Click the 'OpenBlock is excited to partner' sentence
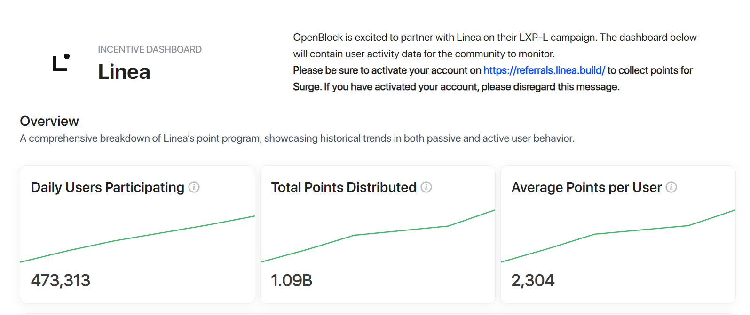The width and height of the screenshot is (750, 315). 495,46
